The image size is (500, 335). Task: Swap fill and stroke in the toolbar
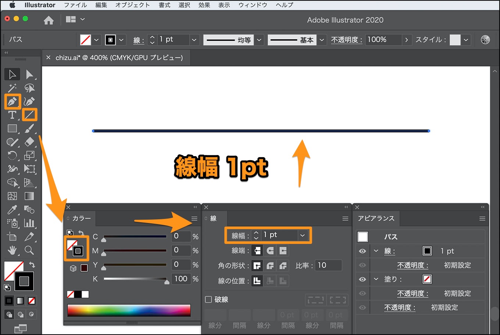[x=32, y=265]
